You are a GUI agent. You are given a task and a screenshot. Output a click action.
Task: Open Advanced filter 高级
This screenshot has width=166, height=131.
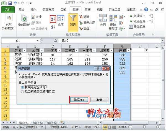pyautogui.click(x=84, y=29)
